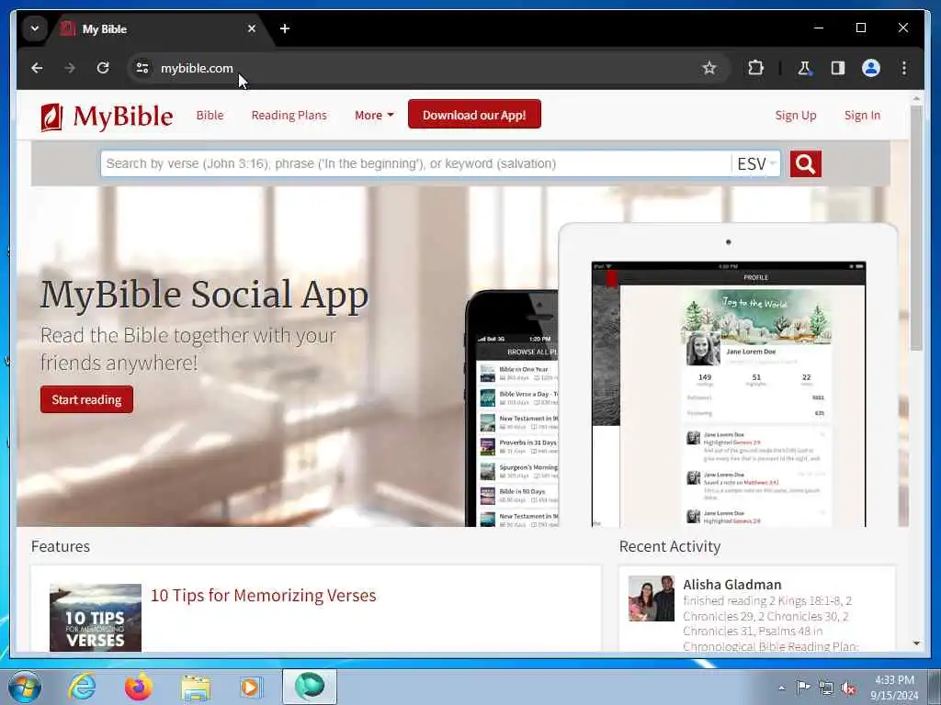Open 10 Tips for Memorizing Verses link

tap(263, 595)
